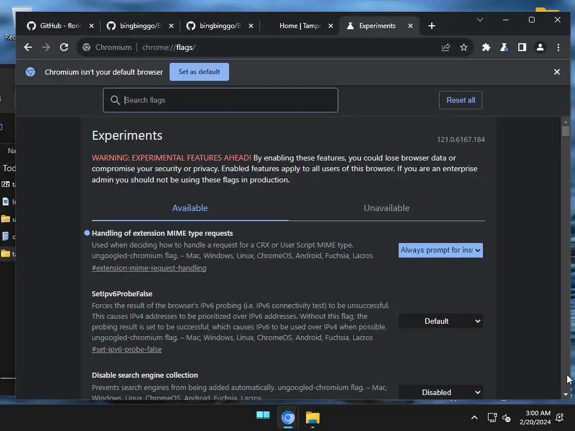
Task: Toggle the side panel icon
Action: click(x=522, y=47)
